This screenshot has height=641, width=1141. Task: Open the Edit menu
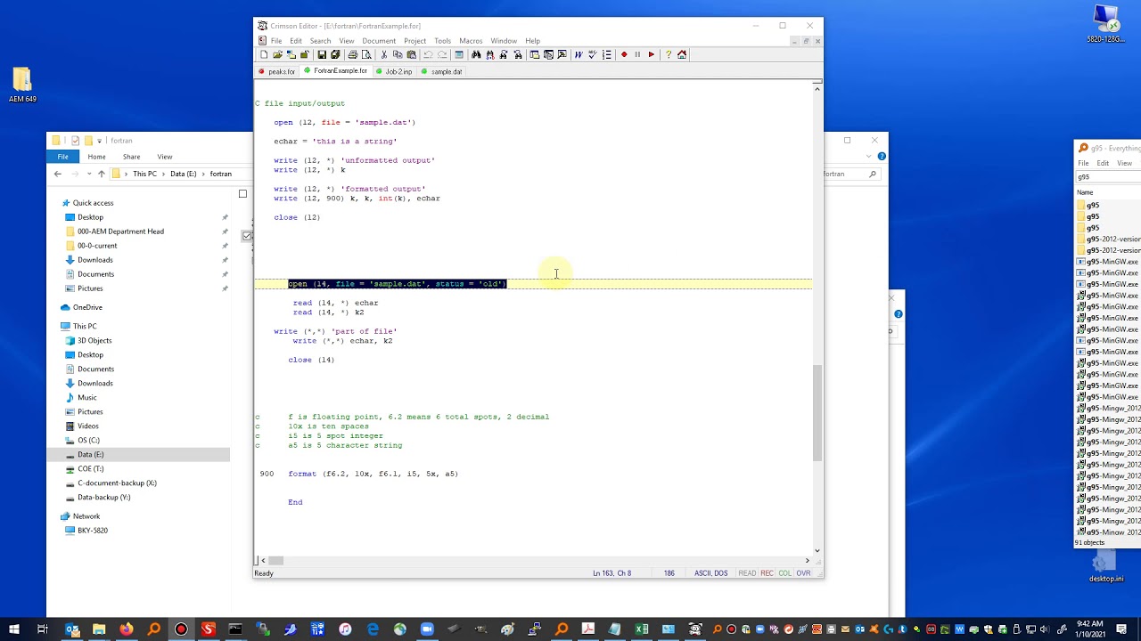coord(296,41)
